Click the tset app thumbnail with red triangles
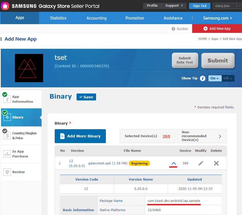The height and width of the screenshot is (215, 242). [x=29, y=68]
